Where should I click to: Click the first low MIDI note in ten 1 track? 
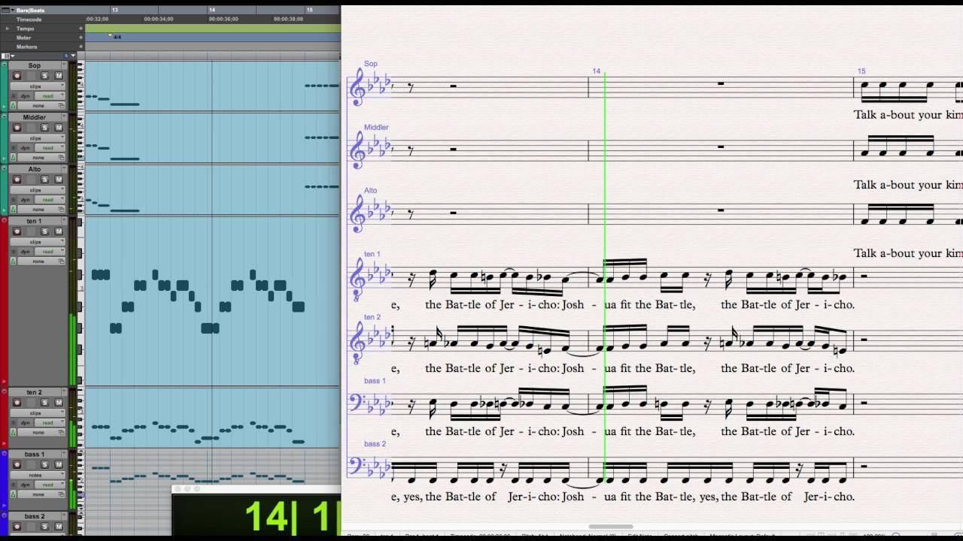[116, 328]
